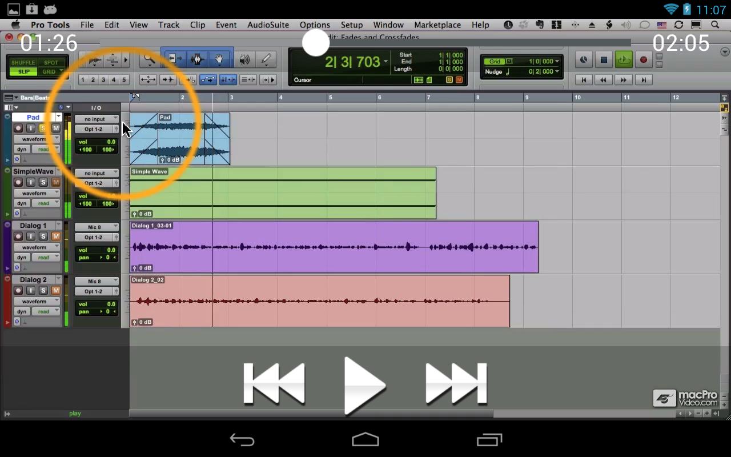The height and width of the screenshot is (457, 731).
Task: Click the Record transport button
Action: click(644, 59)
